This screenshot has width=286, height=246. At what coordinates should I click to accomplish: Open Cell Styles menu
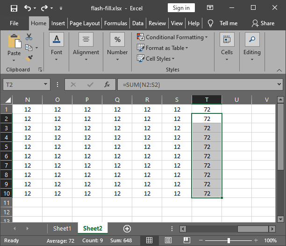click(156, 59)
